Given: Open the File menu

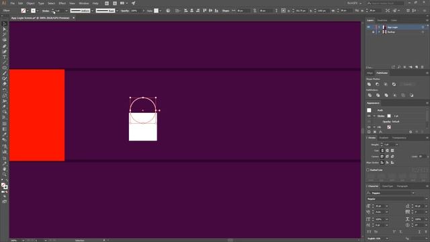Looking at the screenshot, I should pyautogui.click(x=12, y=3).
